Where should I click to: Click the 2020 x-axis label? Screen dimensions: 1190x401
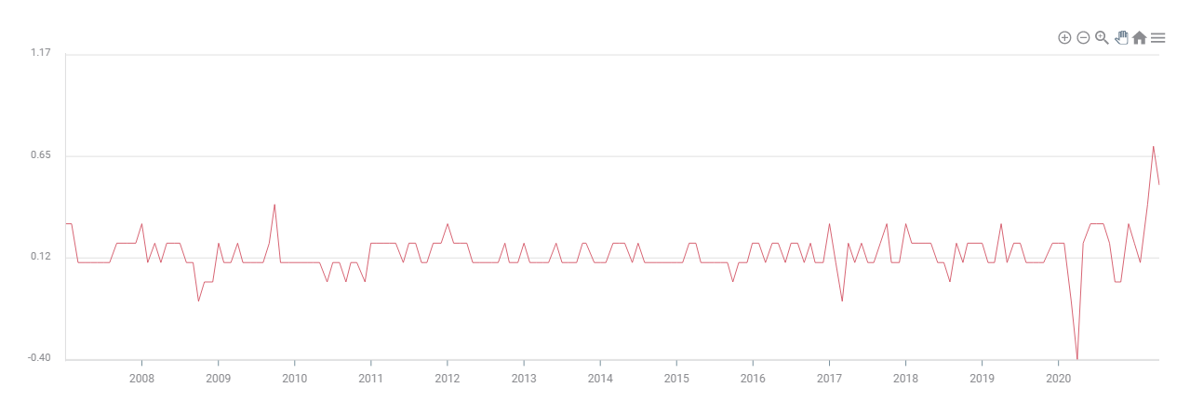click(x=1058, y=379)
